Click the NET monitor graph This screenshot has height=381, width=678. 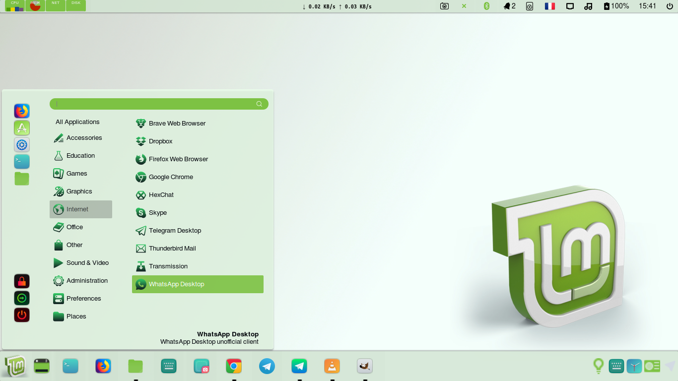(56, 6)
